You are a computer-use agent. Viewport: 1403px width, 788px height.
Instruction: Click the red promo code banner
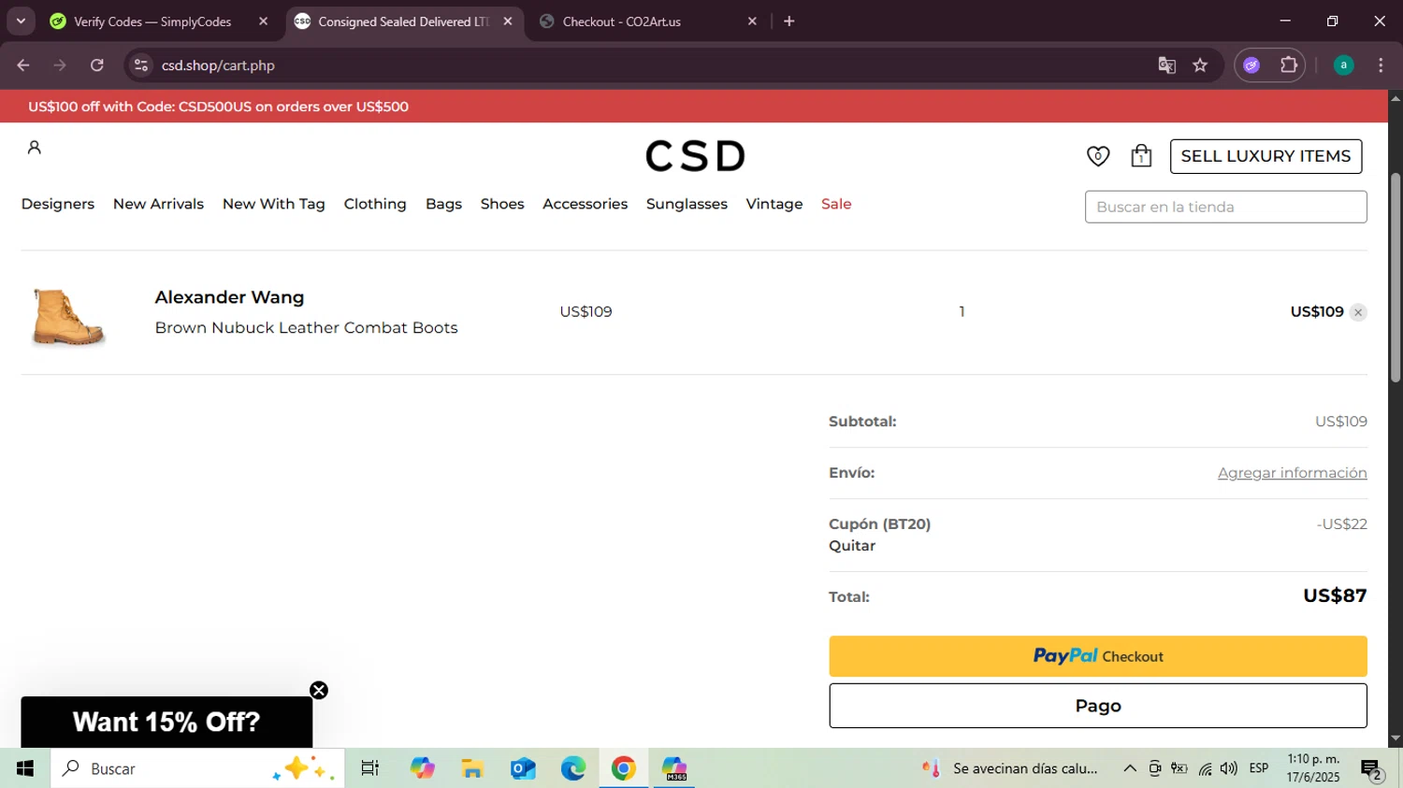[x=693, y=107]
